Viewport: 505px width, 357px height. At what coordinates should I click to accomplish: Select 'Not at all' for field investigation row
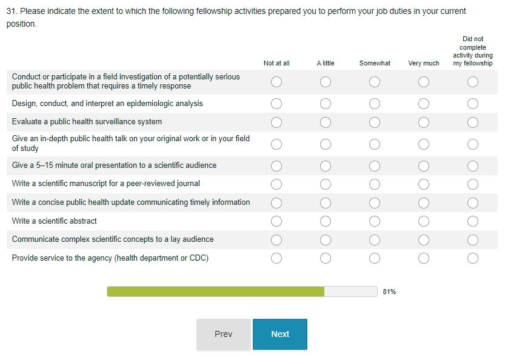tap(276, 82)
